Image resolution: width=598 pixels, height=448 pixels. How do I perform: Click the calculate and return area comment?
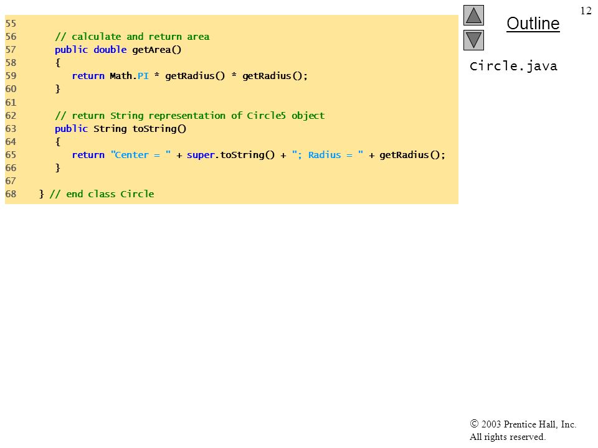click(132, 37)
